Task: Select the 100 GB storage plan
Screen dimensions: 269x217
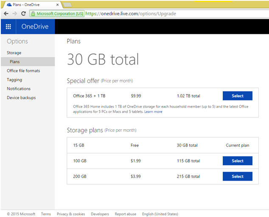Action: point(238,161)
